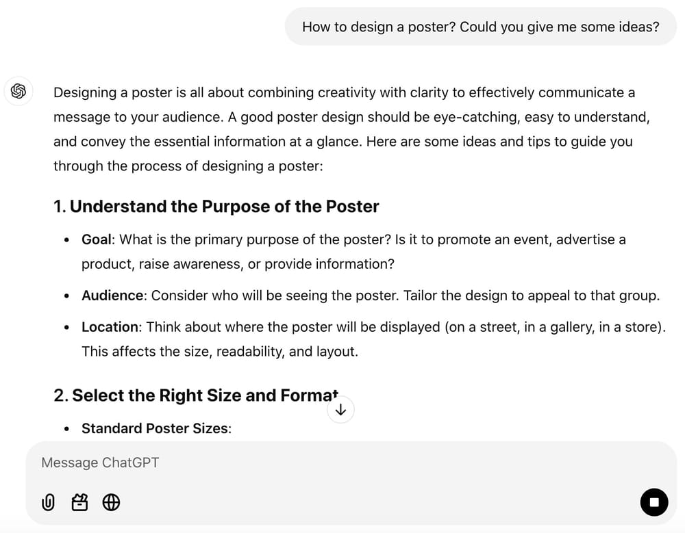
Task: Jump to latest content with the down-arrow icon
Action: [340, 409]
